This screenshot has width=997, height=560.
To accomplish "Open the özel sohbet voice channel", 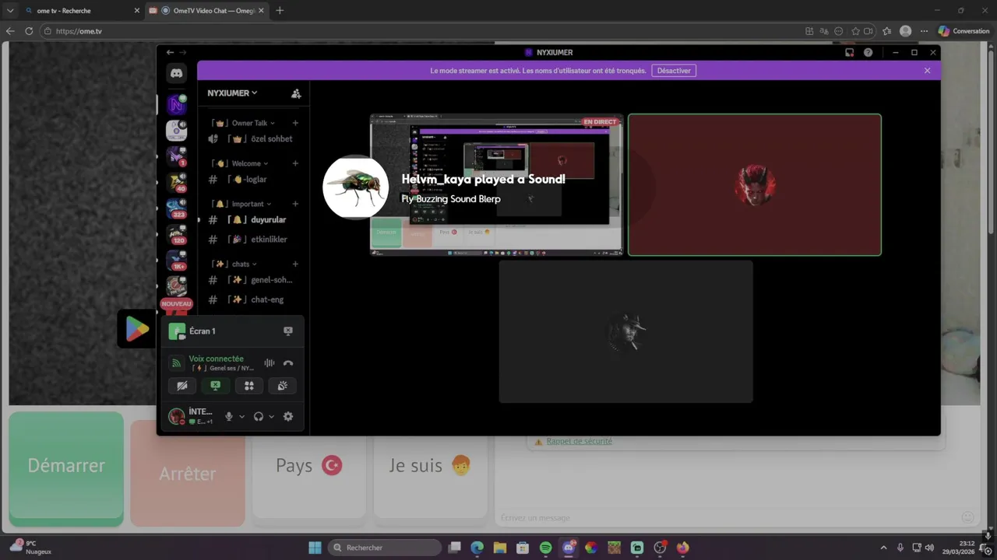I will click(x=254, y=138).
